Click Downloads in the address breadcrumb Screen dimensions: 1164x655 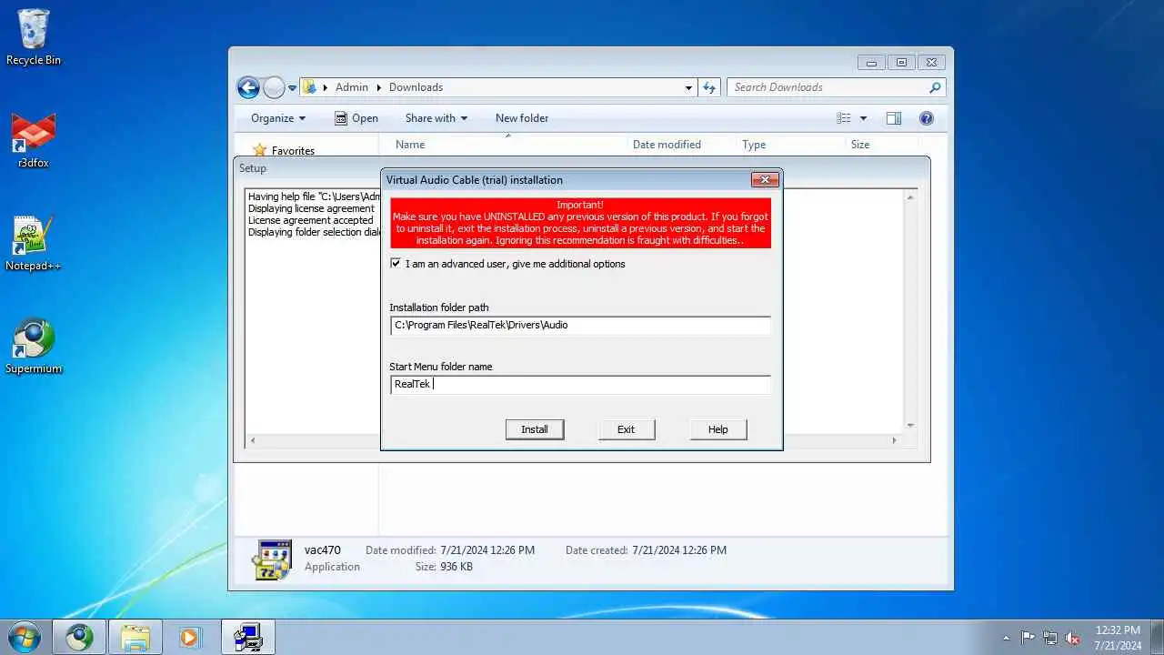click(416, 87)
